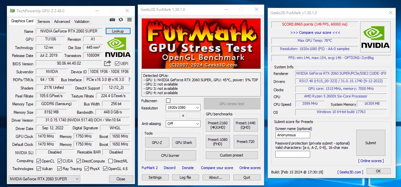
Task: Click the SCORE:8965 points result text
Action: [x=315, y=24]
